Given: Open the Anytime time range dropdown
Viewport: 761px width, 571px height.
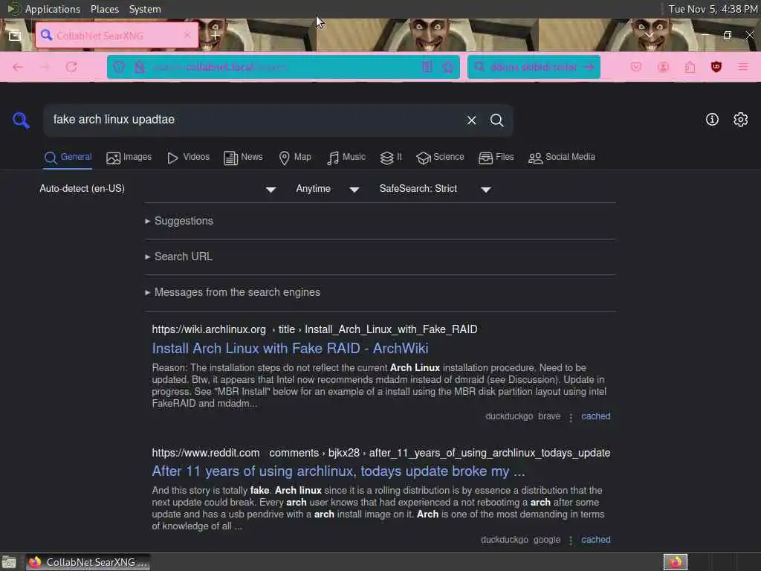Looking at the screenshot, I should tap(327, 189).
